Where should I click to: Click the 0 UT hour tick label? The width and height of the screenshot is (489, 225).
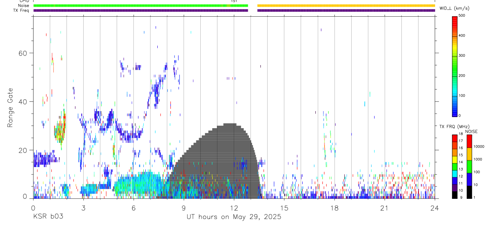33,208
